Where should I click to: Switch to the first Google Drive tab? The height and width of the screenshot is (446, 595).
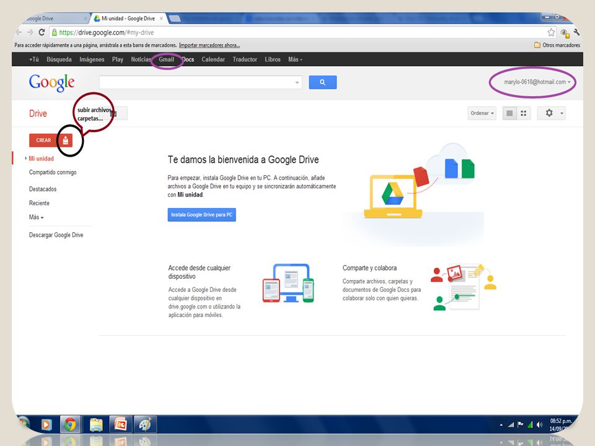pos(52,18)
